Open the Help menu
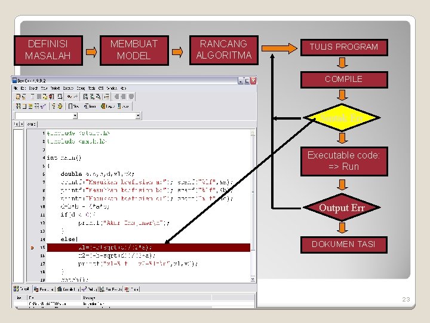 tap(123, 88)
